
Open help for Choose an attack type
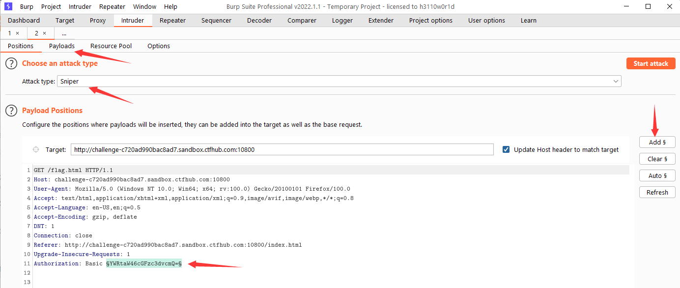point(11,63)
